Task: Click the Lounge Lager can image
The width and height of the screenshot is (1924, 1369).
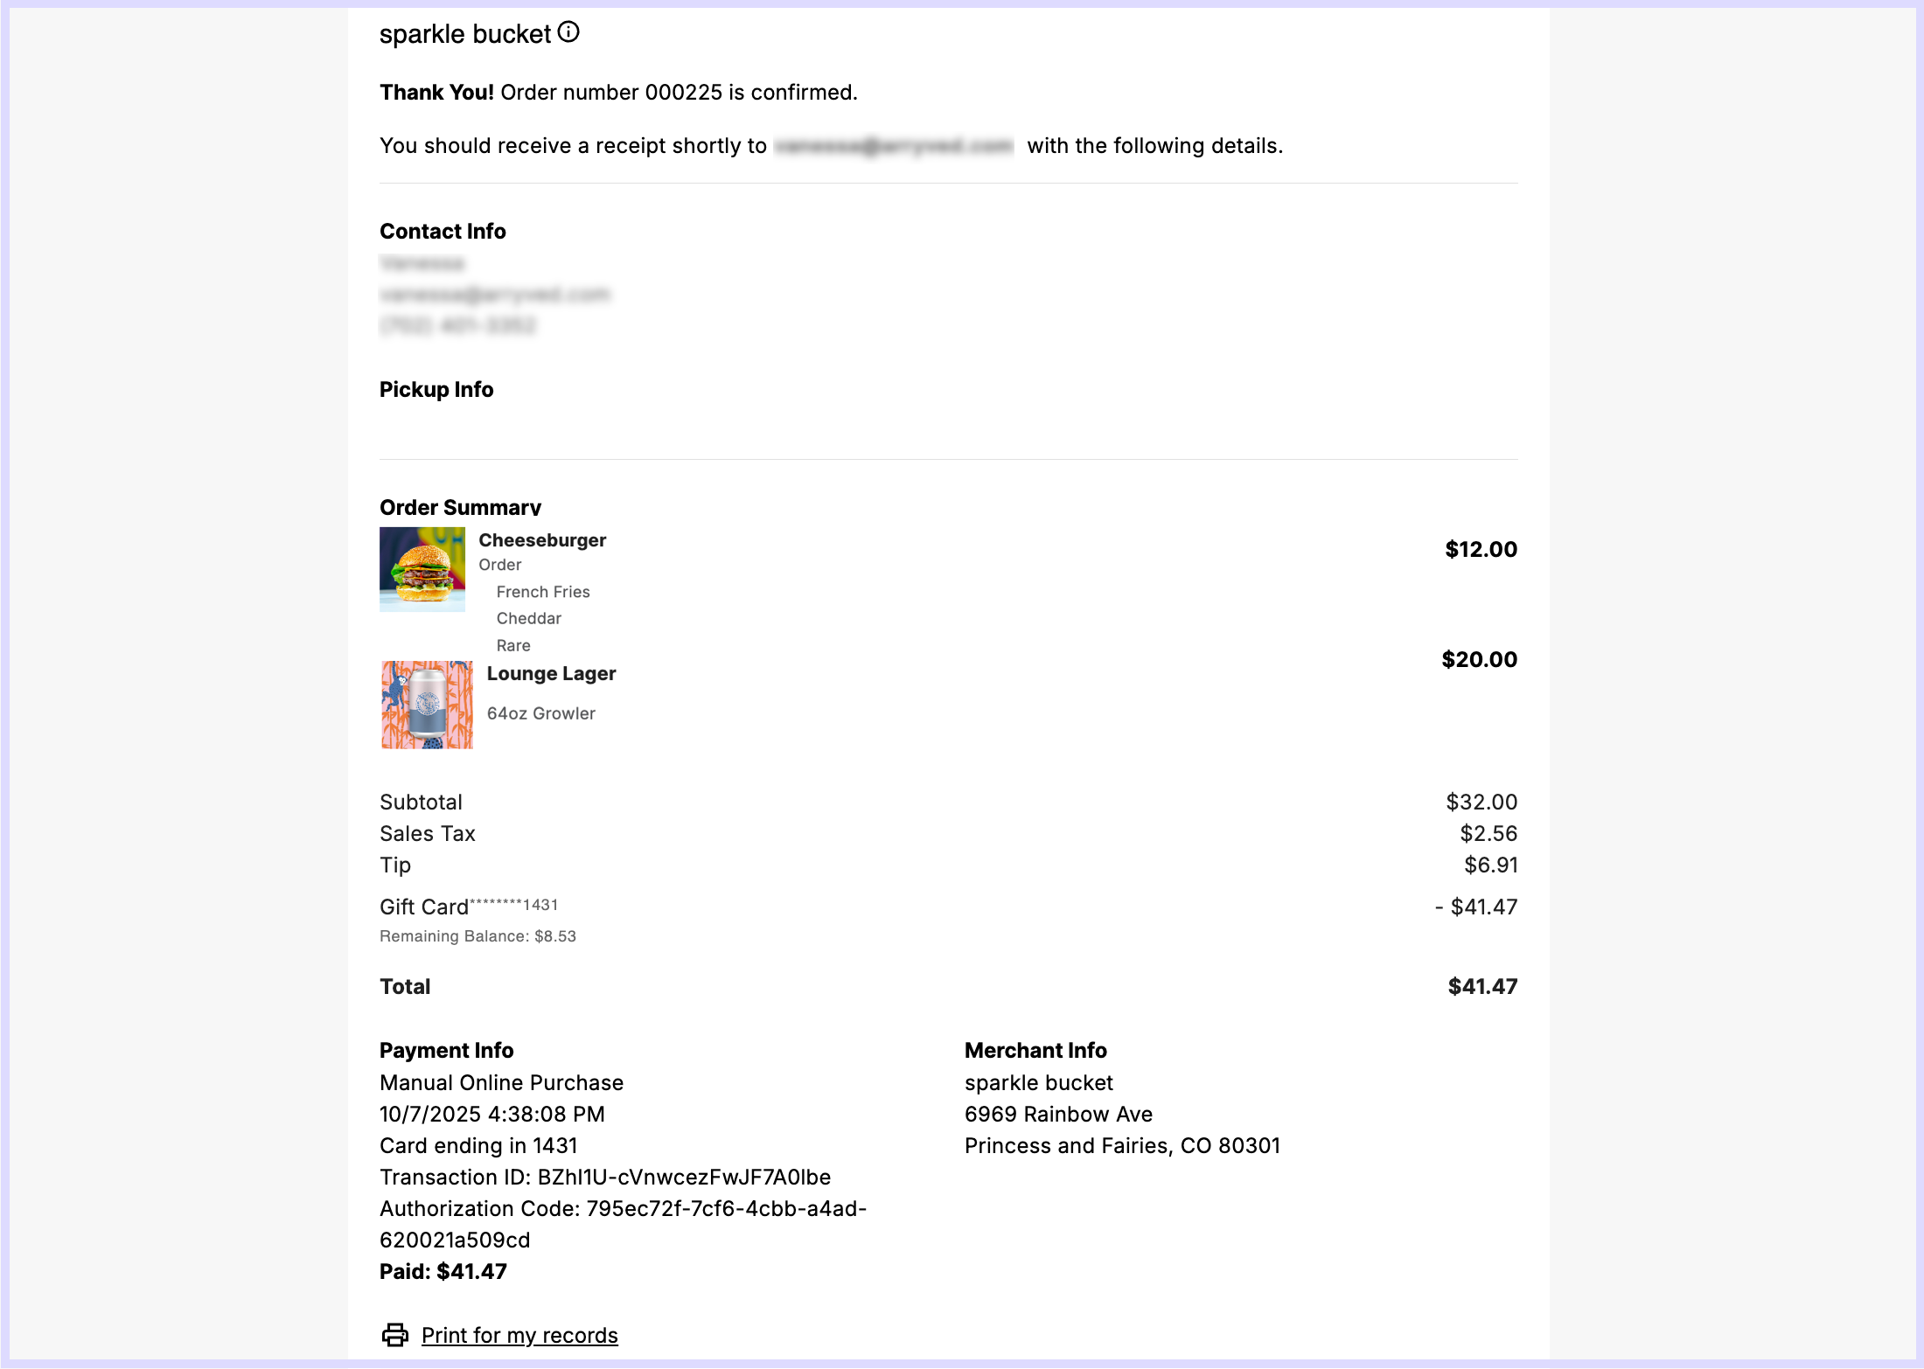Action: coord(427,705)
